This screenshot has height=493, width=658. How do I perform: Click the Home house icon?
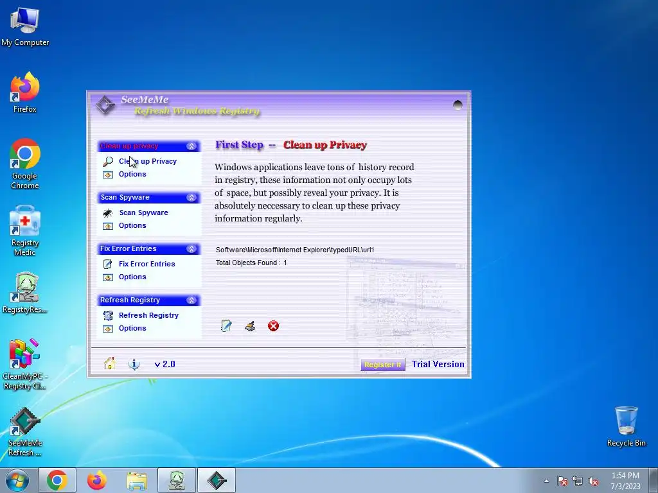click(x=109, y=363)
